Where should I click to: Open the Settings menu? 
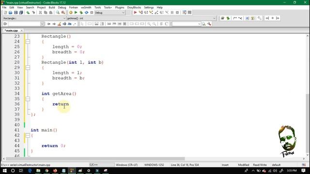coord(149,7)
